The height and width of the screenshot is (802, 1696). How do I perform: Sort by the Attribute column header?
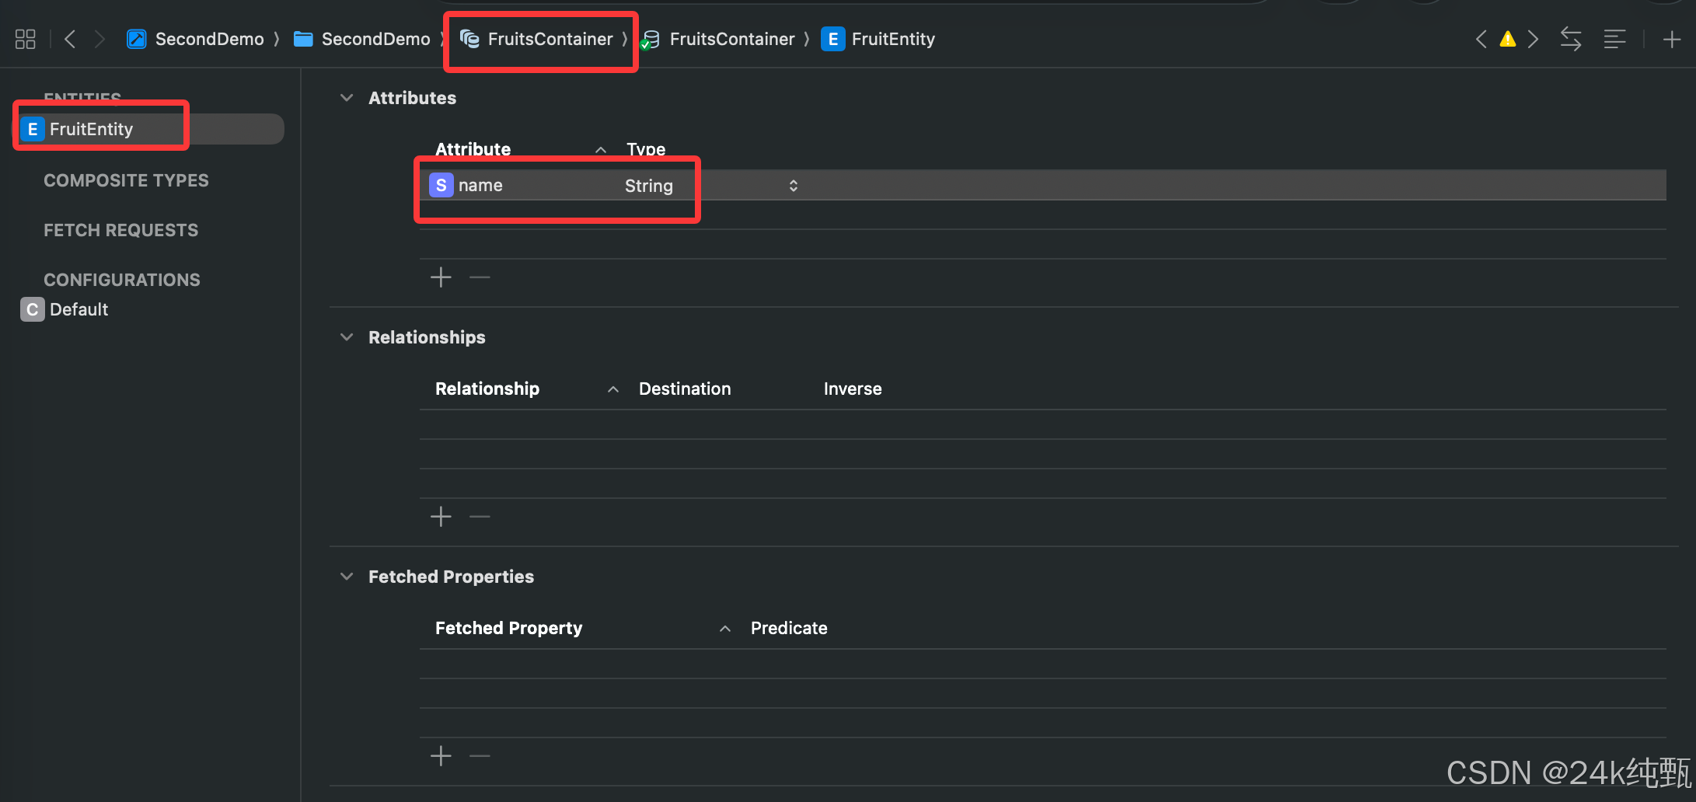[x=473, y=149]
